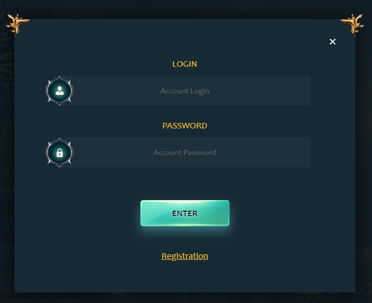Open the Registration link
Viewport: 372px width, 303px height.
(185, 256)
